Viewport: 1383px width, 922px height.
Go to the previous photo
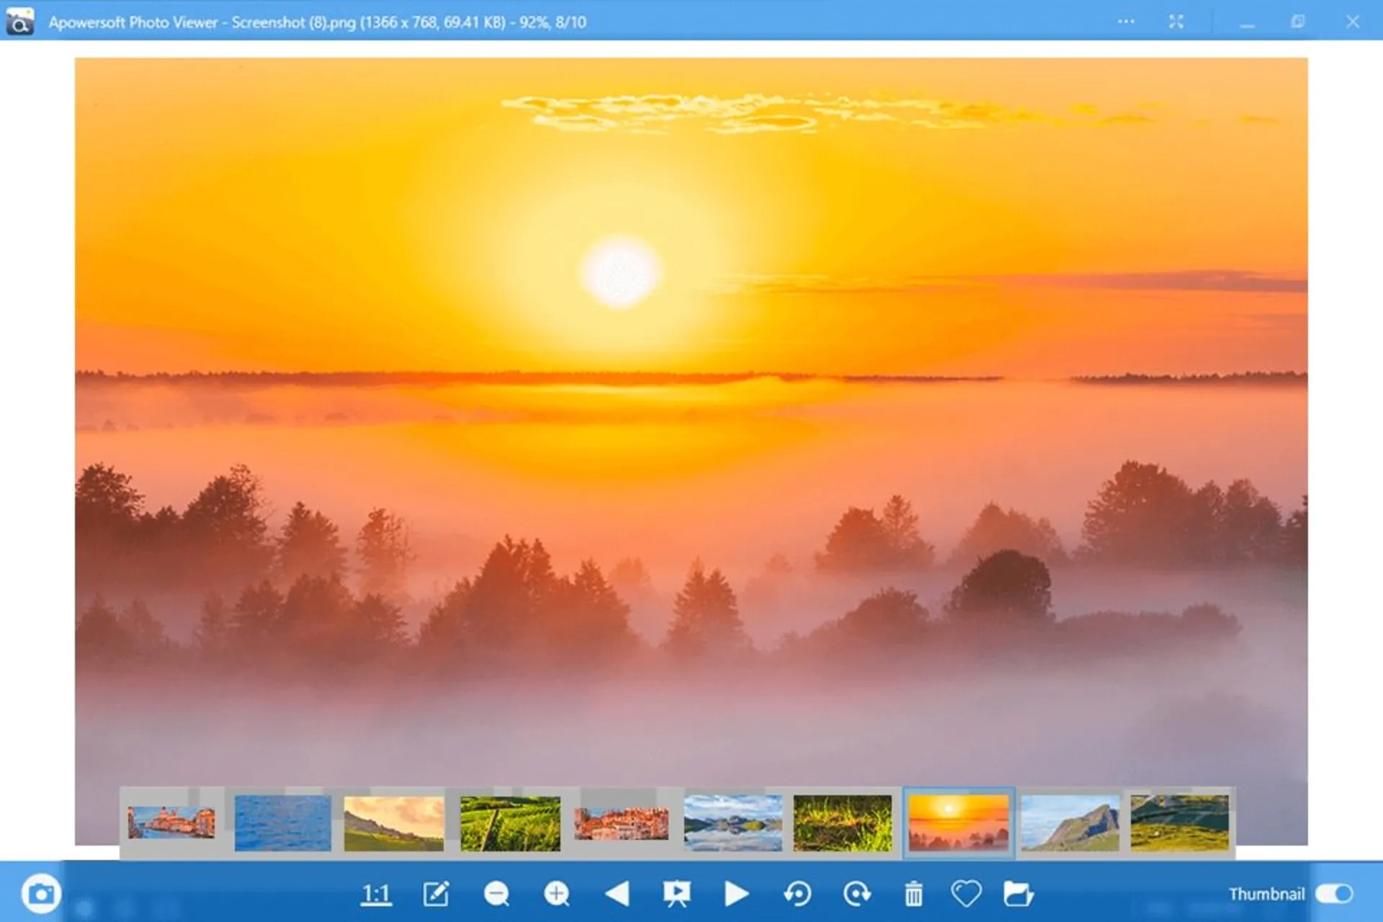[616, 893]
